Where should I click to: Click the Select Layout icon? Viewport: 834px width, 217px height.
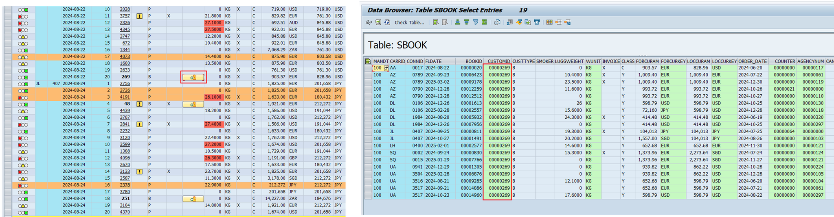tap(558, 22)
